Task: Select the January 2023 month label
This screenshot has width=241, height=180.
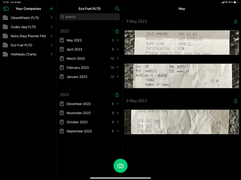Action: click(x=77, y=77)
